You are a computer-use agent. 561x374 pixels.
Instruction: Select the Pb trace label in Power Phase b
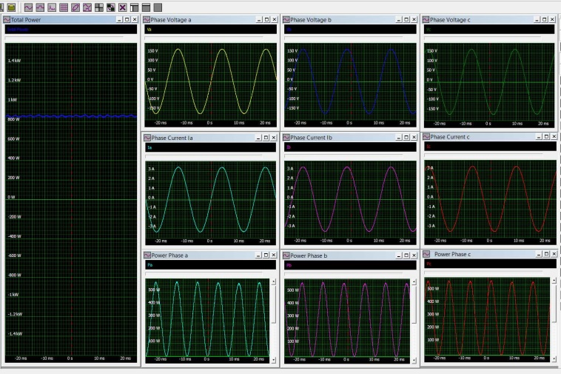pyautogui.click(x=289, y=264)
